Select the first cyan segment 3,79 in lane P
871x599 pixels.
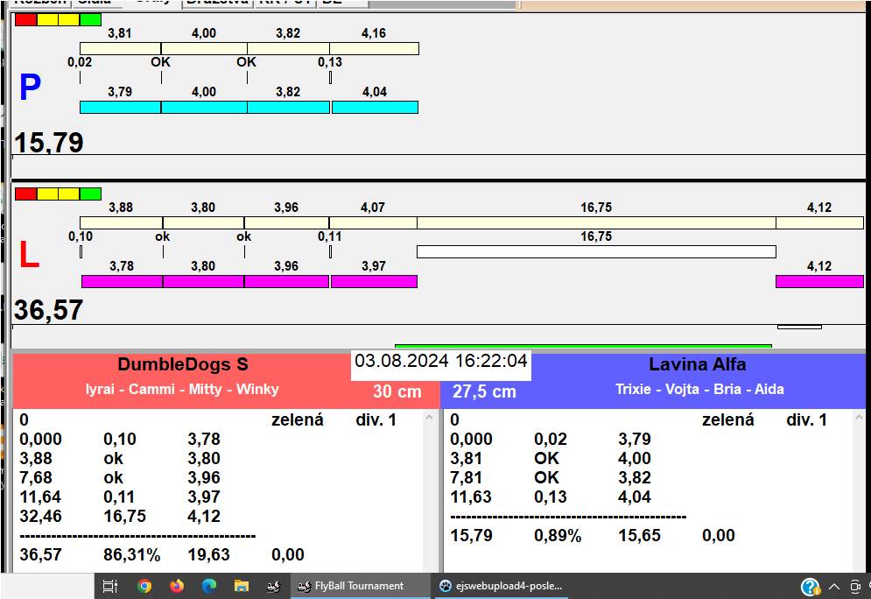[120, 107]
